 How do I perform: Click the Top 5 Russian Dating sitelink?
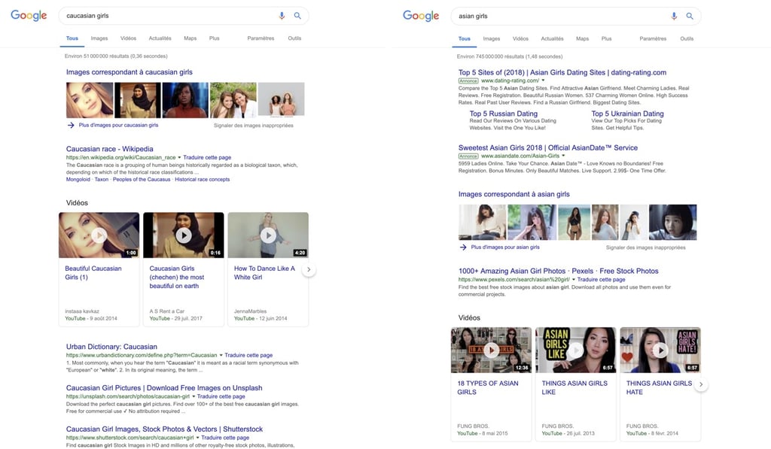point(504,114)
